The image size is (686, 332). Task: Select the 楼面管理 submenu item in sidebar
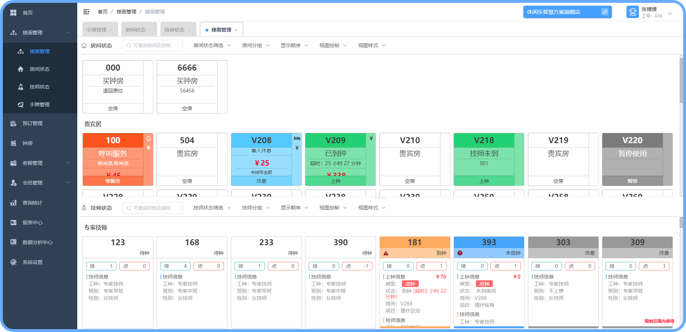coord(40,51)
